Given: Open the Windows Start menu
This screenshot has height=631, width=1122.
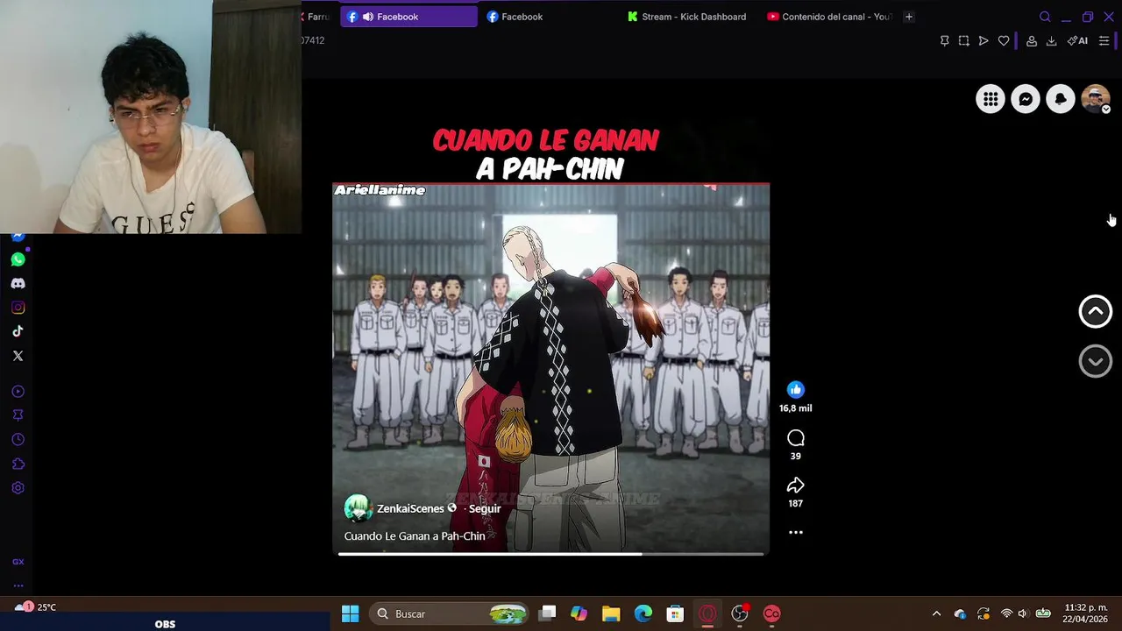Looking at the screenshot, I should tap(350, 613).
